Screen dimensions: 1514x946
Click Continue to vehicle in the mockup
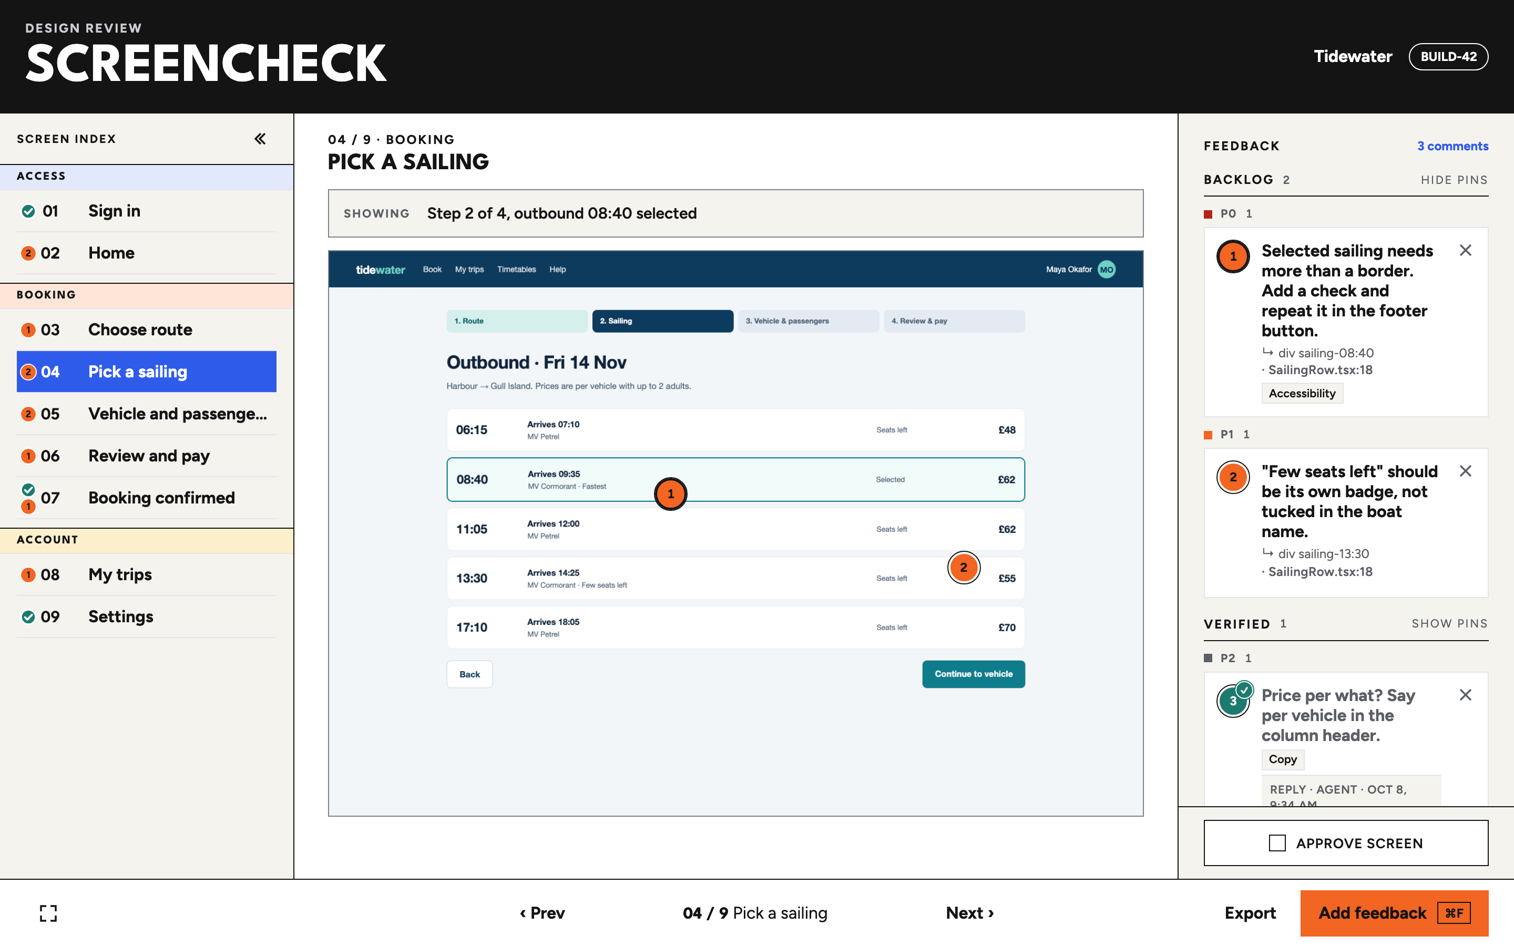click(x=974, y=674)
